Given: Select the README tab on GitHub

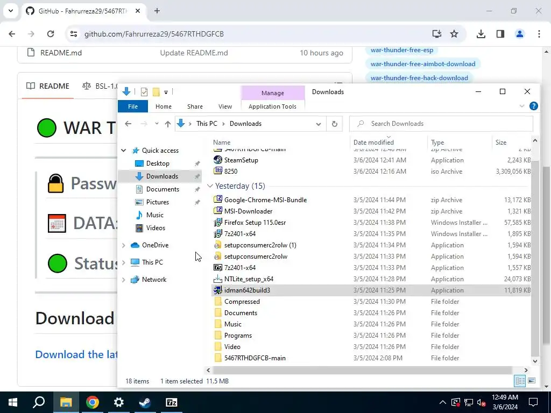Looking at the screenshot, I should tap(48, 86).
